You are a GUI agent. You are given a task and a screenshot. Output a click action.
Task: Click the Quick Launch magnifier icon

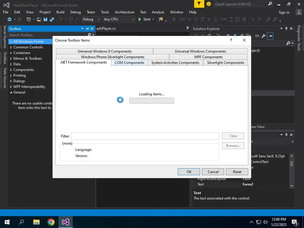(x=270, y=4)
